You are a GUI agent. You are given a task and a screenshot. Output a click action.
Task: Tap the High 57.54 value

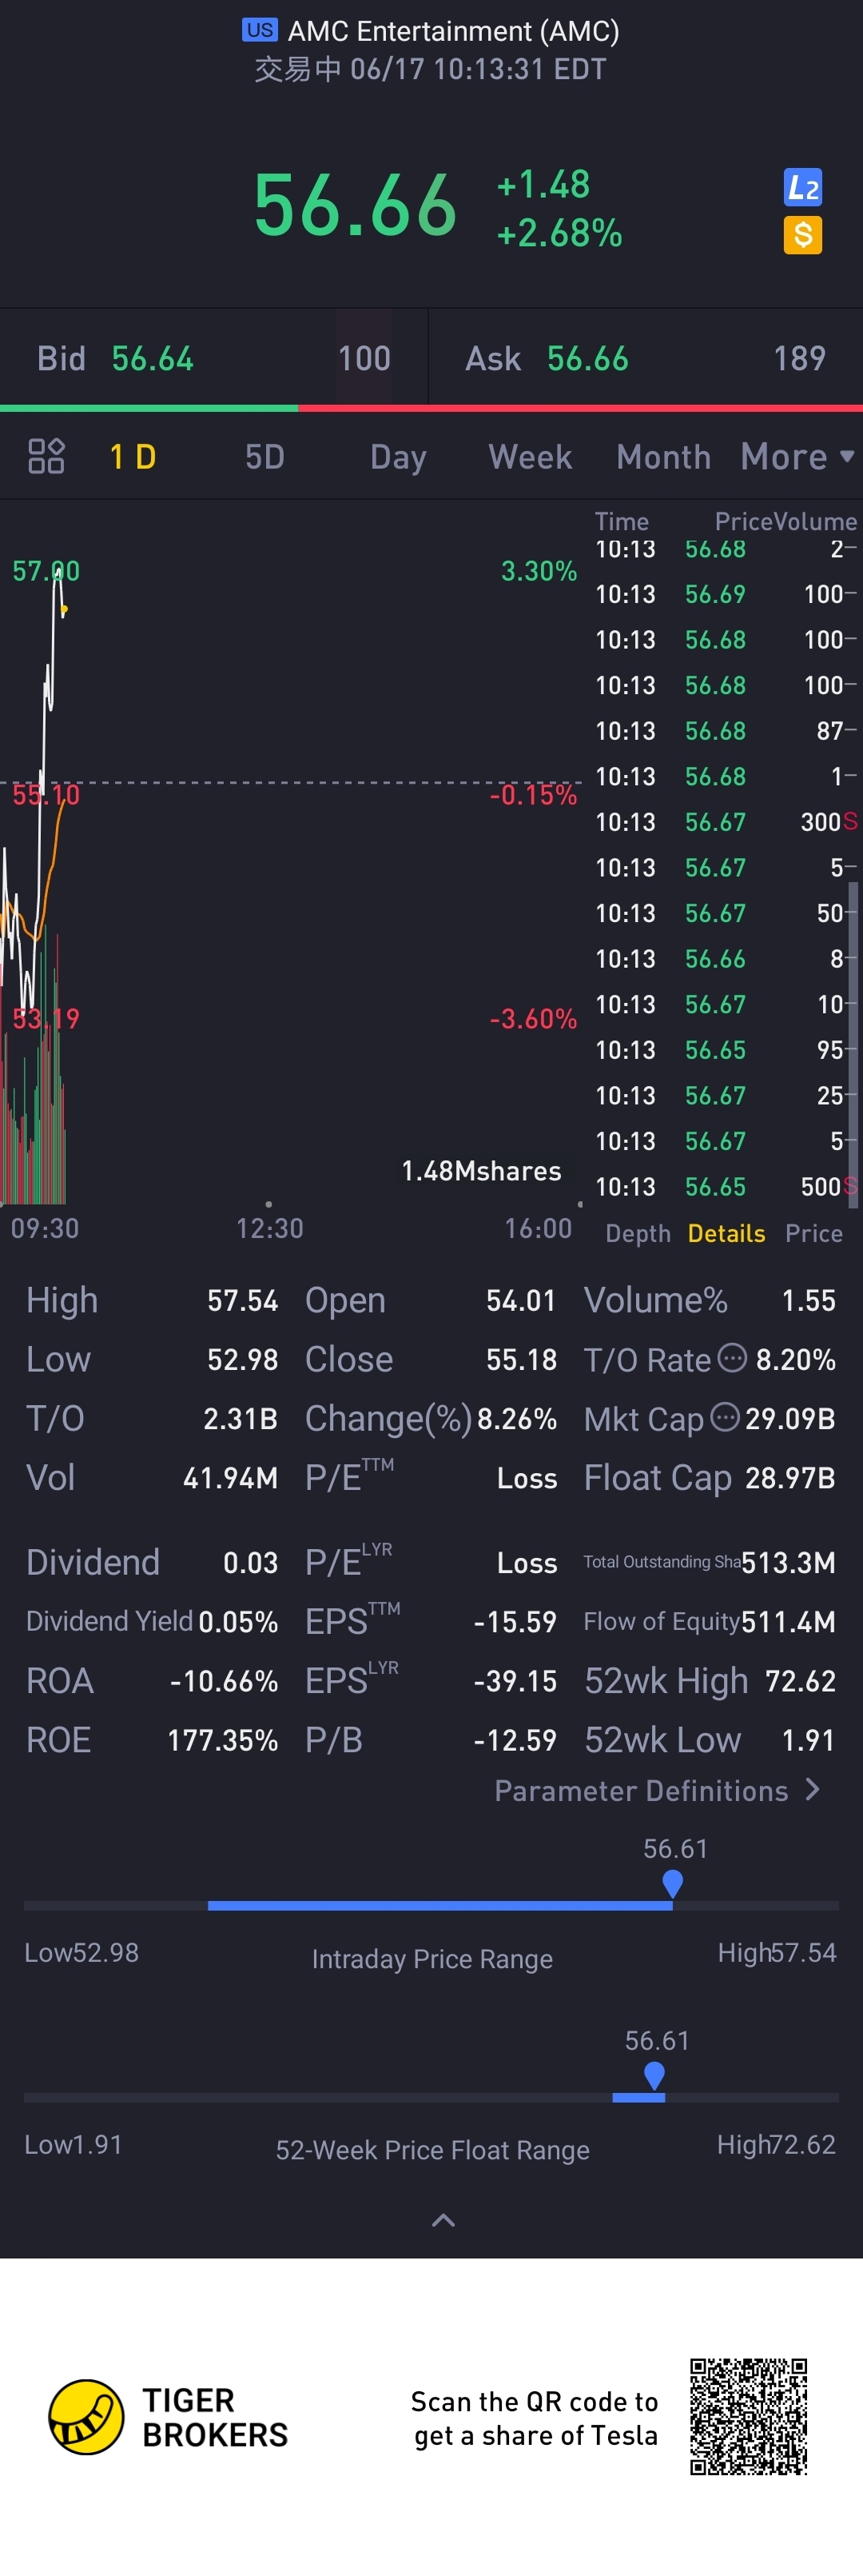click(x=243, y=1300)
